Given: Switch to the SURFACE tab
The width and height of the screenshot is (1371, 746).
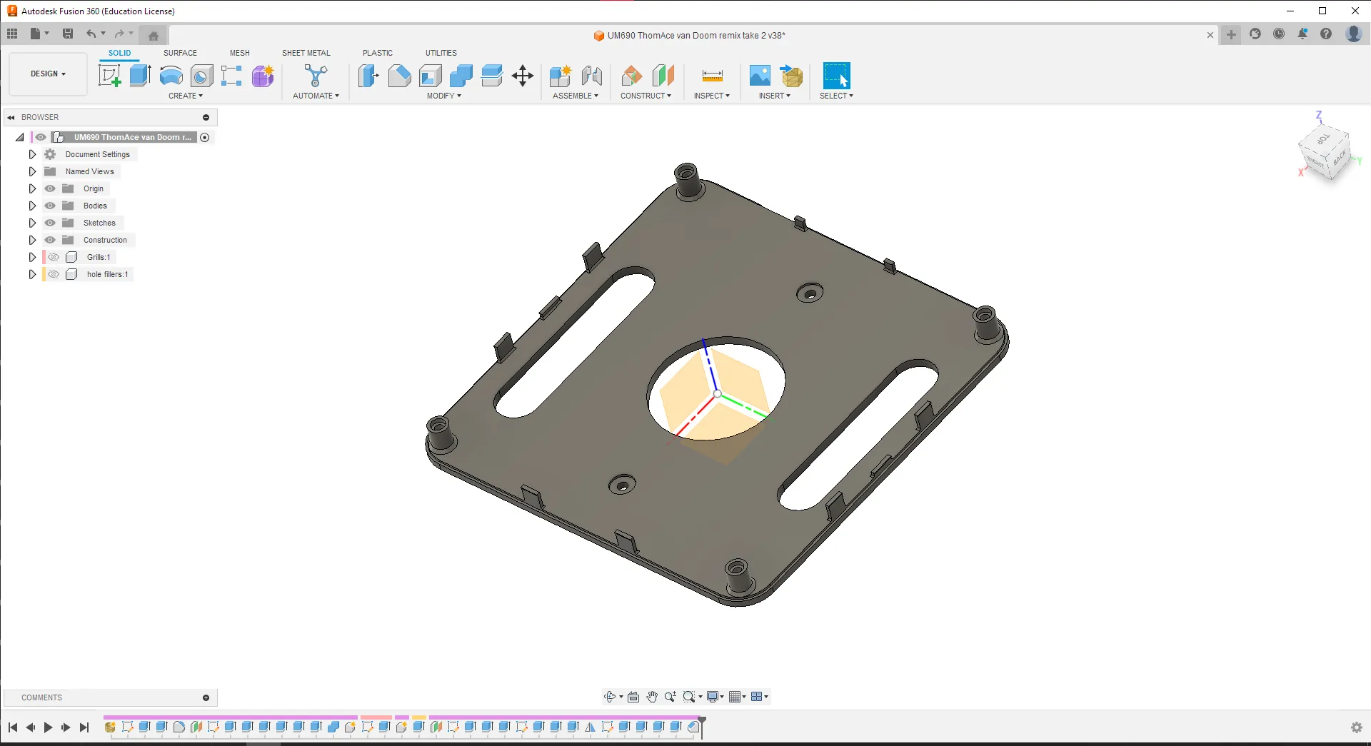Looking at the screenshot, I should 180,52.
